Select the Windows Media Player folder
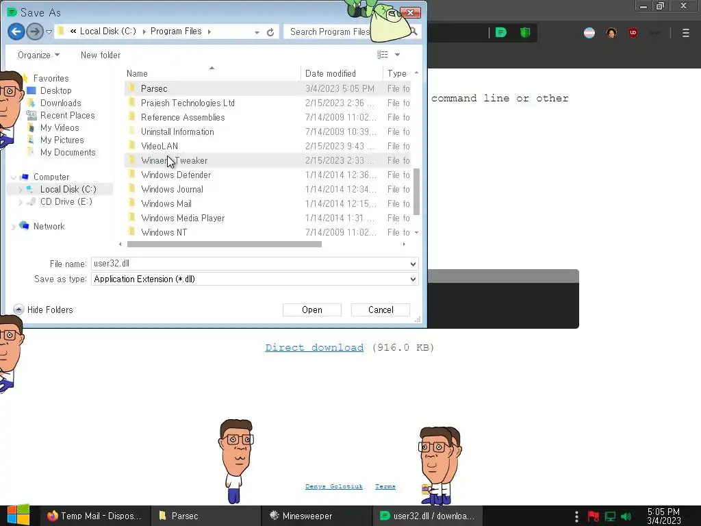Image resolution: width=701 pixels, height=526 pixels. pos(182,218)
